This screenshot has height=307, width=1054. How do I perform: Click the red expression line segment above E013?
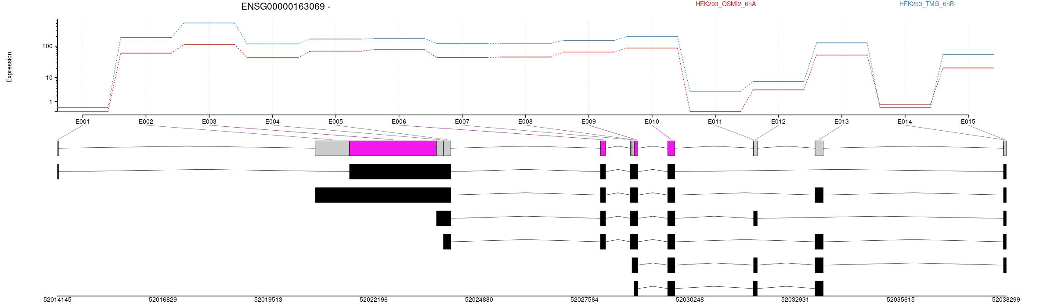pyautogui.click(x=841, y=55)
